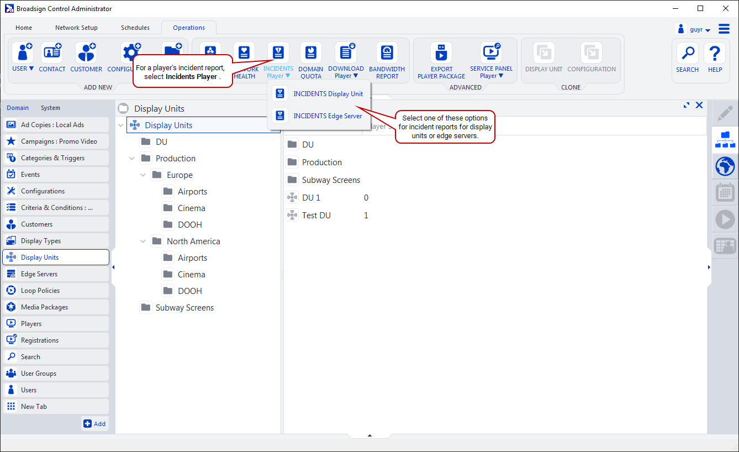Collapse the North America folder in tree
This screenshot has height=452, width=739.
[x=143, y=241]
